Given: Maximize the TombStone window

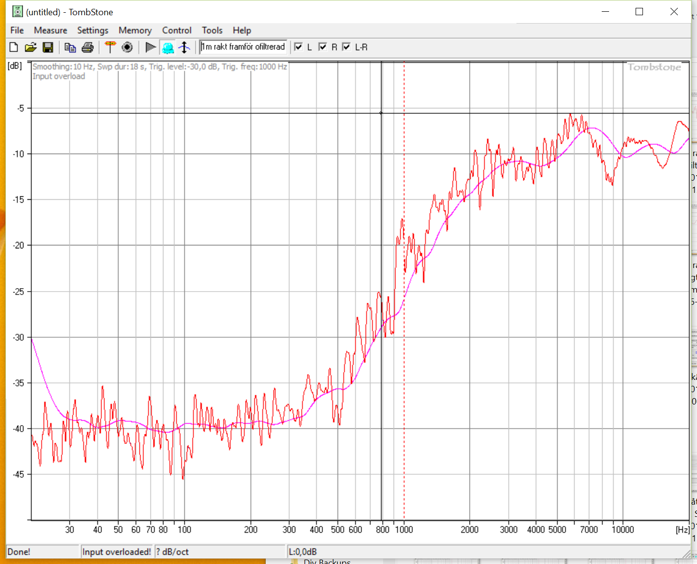Looking at the screenshot, I should click(639, 12).
